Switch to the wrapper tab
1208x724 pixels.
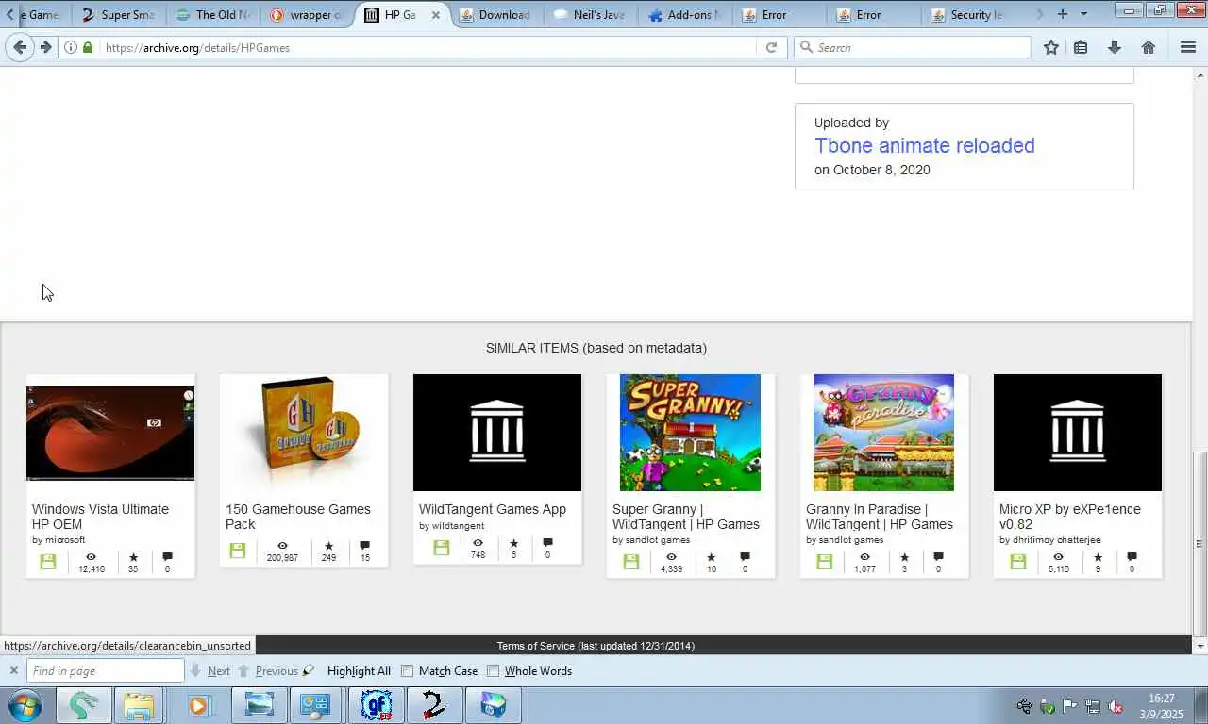point(308,14)
